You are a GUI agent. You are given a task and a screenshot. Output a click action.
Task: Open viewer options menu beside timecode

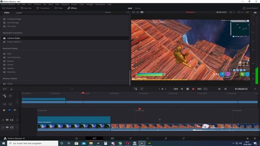[255, 89]
